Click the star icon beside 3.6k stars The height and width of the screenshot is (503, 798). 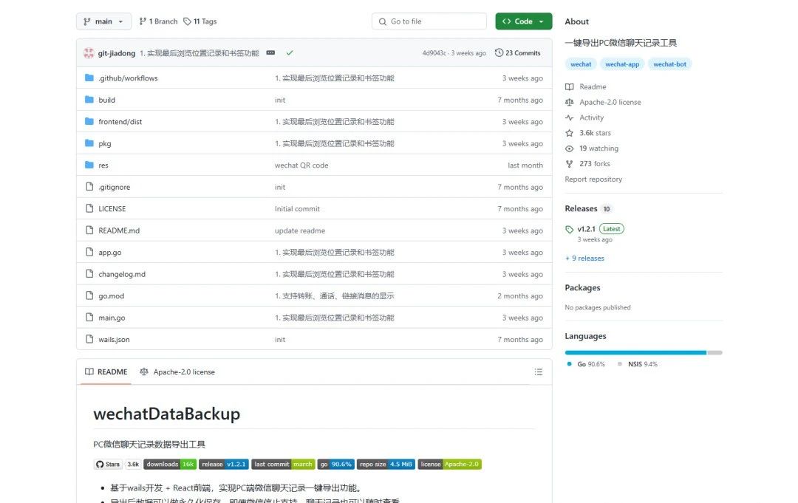(570, 133)
